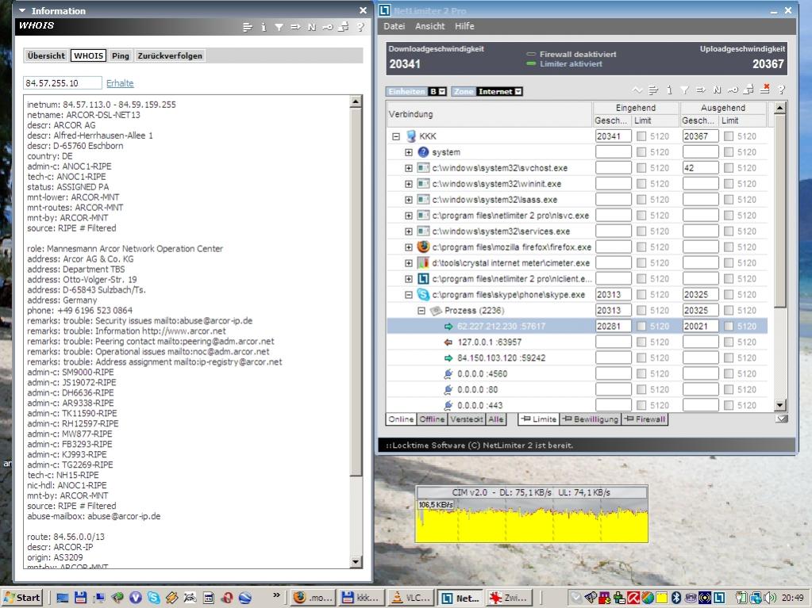
Task: Open the Ansicht menu
Action: click(430, 26)
